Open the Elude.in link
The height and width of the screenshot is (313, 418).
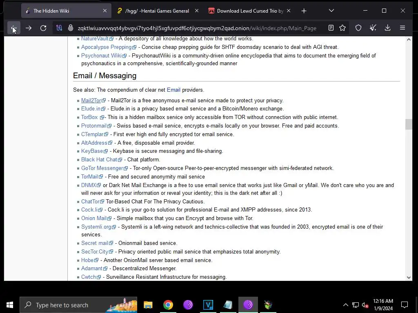click(93, 108)
